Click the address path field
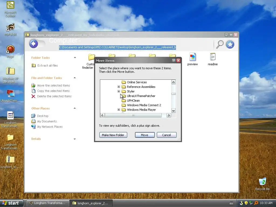 pyautogui.click(x=118, y=47)
